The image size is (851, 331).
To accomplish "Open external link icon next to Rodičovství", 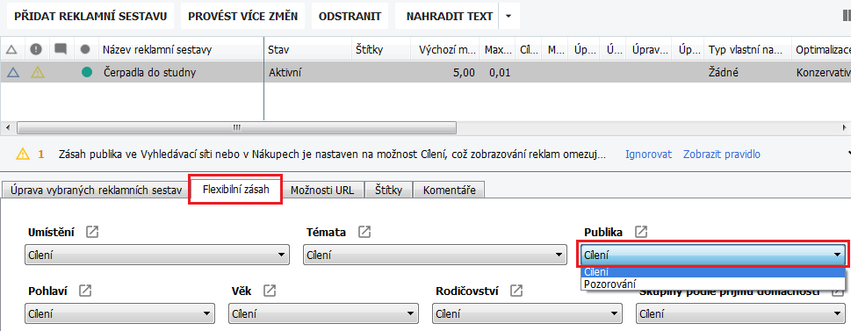I will pyautogui.click(x=516, y=291).
